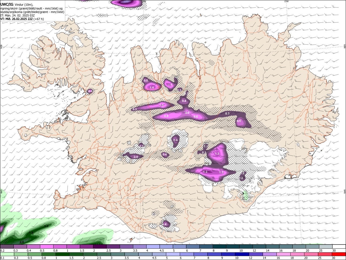The width and height of the screenshot is (346, 260).
Task: Click the bright pink 0.5 snow-scale swatch
Action: pos(46,246)
